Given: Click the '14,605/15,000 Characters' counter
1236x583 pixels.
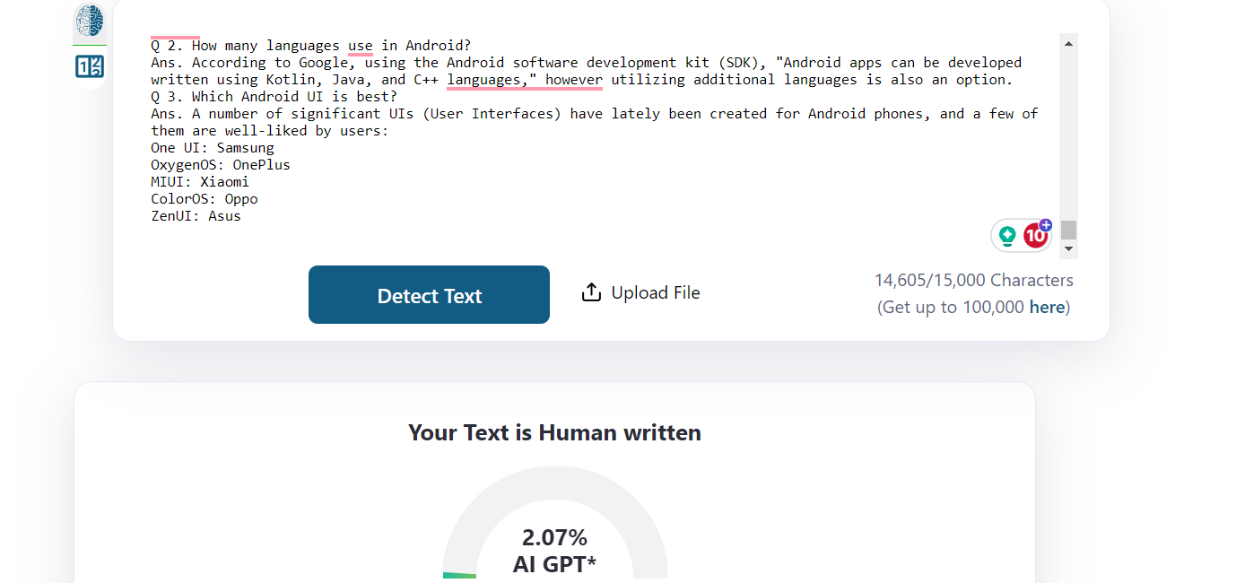Looking at the screenshot, I should point(974,280).
